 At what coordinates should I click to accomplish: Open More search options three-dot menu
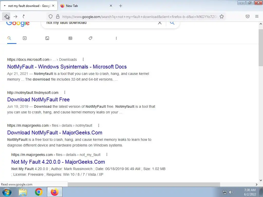point(116,38)
